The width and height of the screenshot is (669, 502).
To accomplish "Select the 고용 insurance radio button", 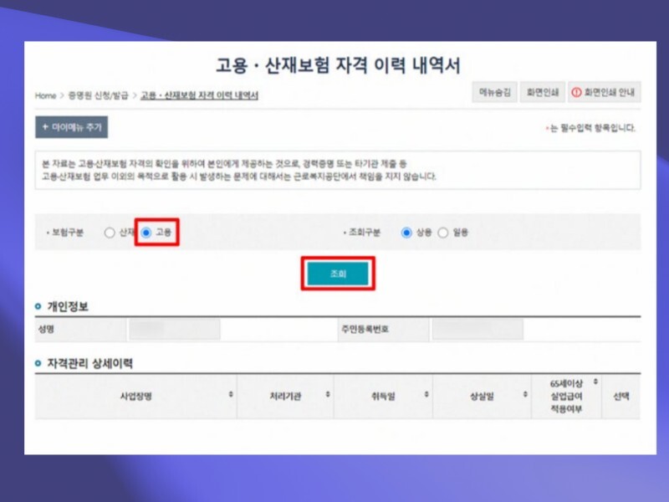I will coord(146,233).
